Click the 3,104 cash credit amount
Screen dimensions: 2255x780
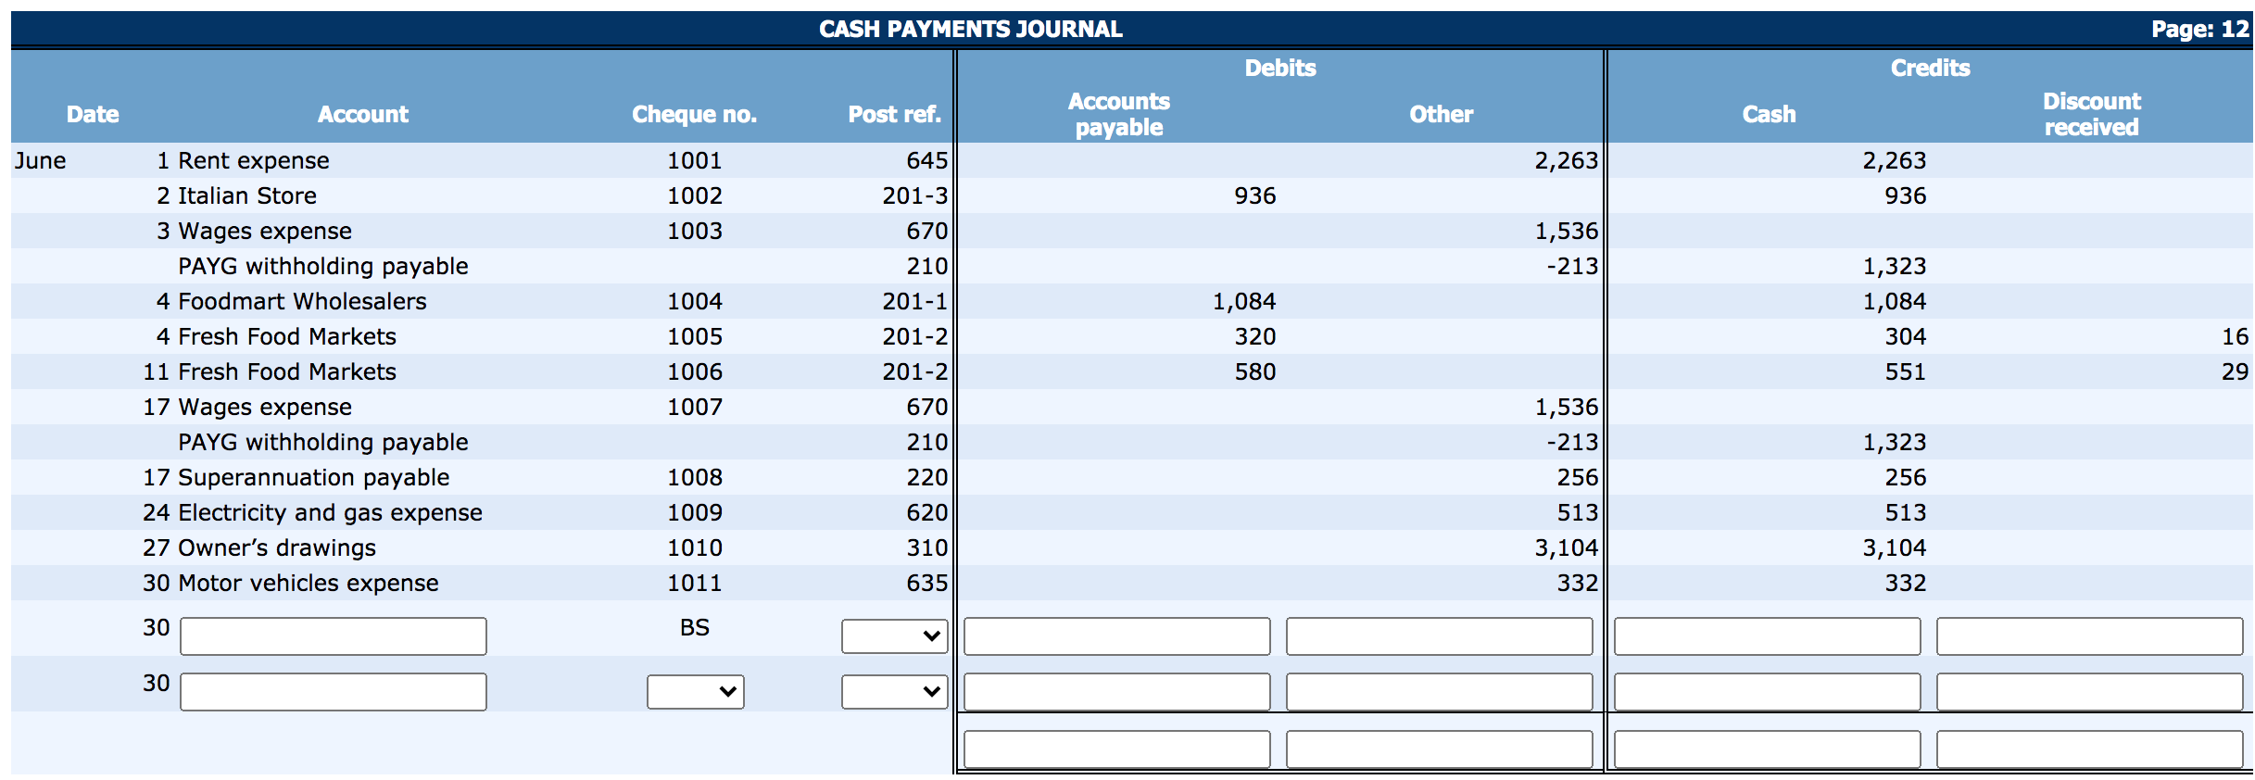coord(1895,548)
